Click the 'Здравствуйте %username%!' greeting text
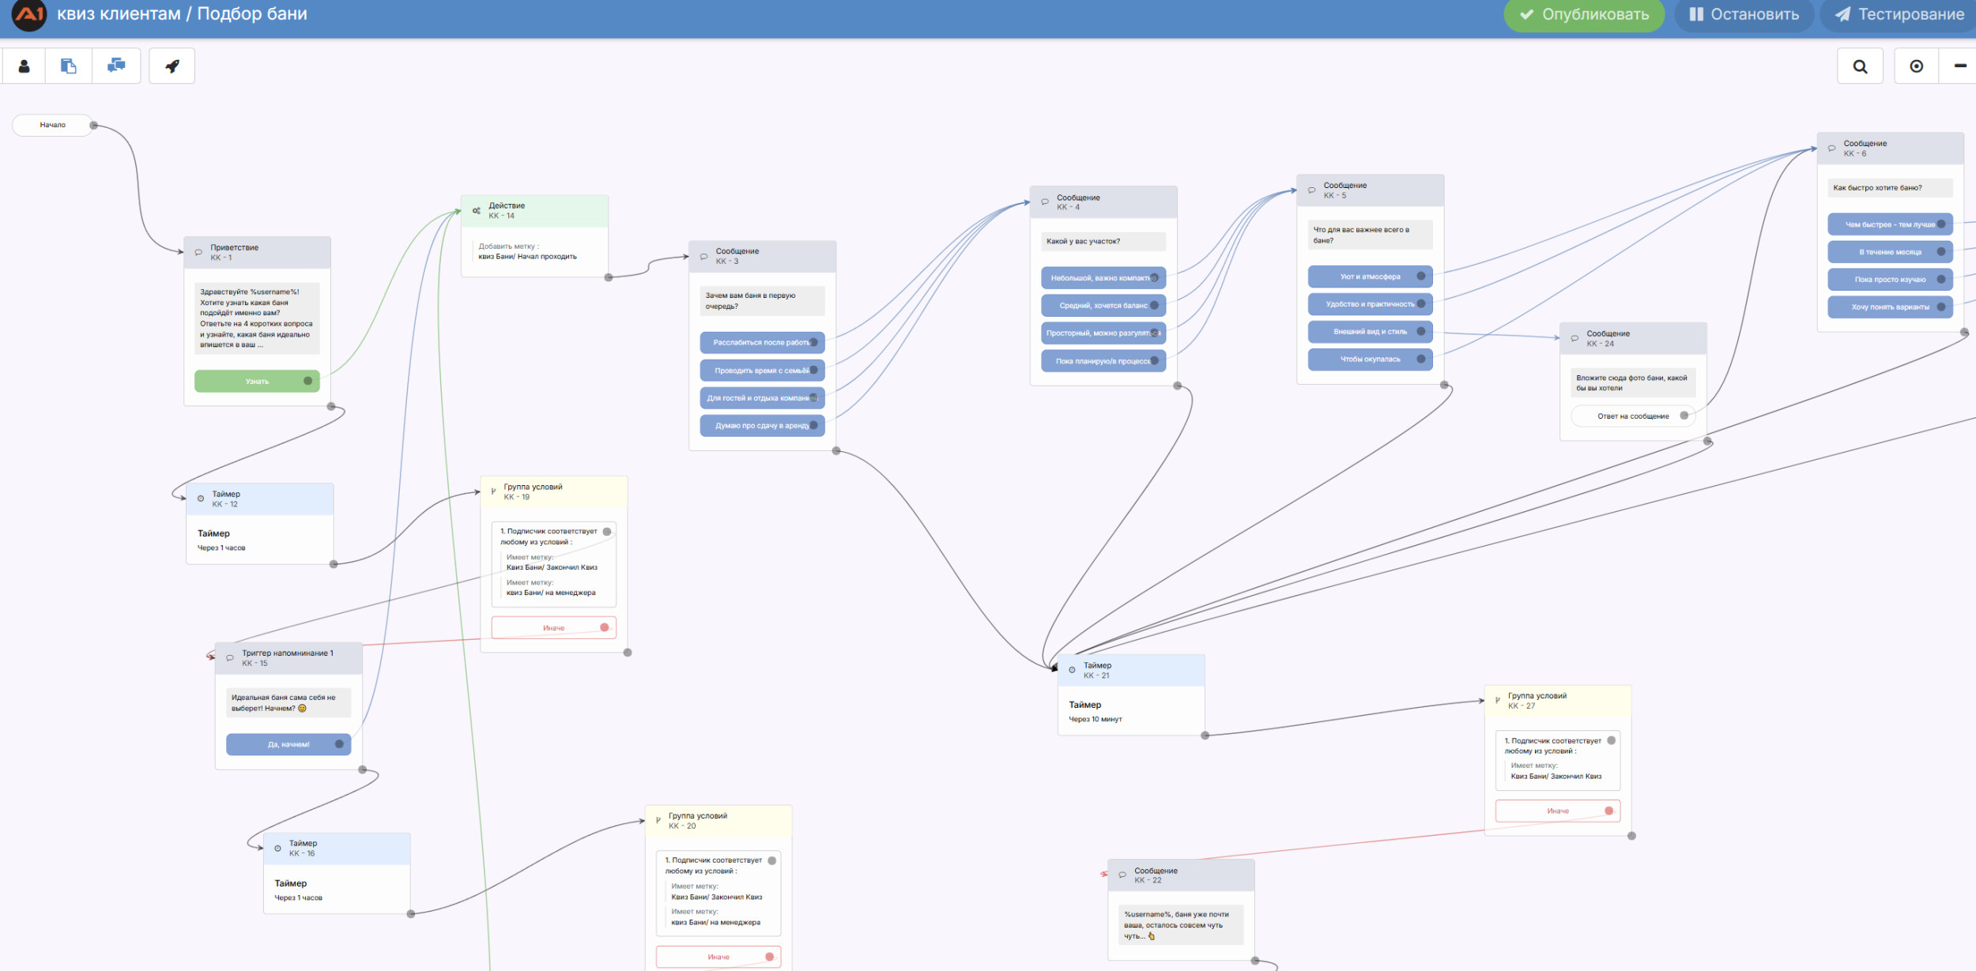Screen dimensions: 1976x971 tap(250, 292)
